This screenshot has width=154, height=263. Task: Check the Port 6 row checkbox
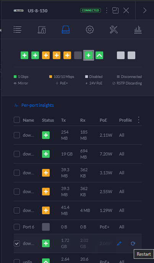click(17, 227)
